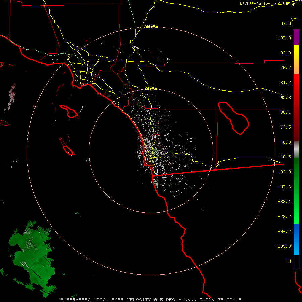Click the VEL legend title
302x302 pixels.
tap(295, 20)
